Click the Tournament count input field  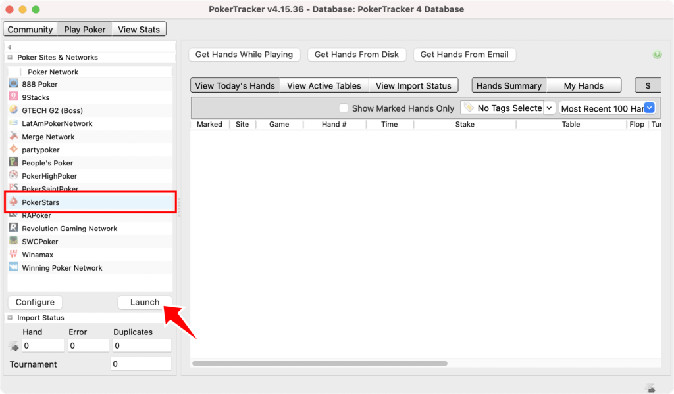[x=141, y=364]
